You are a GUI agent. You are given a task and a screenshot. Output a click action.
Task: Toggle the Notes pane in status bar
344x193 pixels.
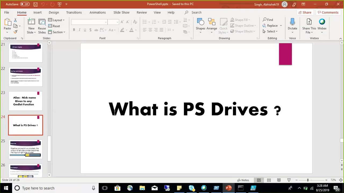(x=243, y=180)
